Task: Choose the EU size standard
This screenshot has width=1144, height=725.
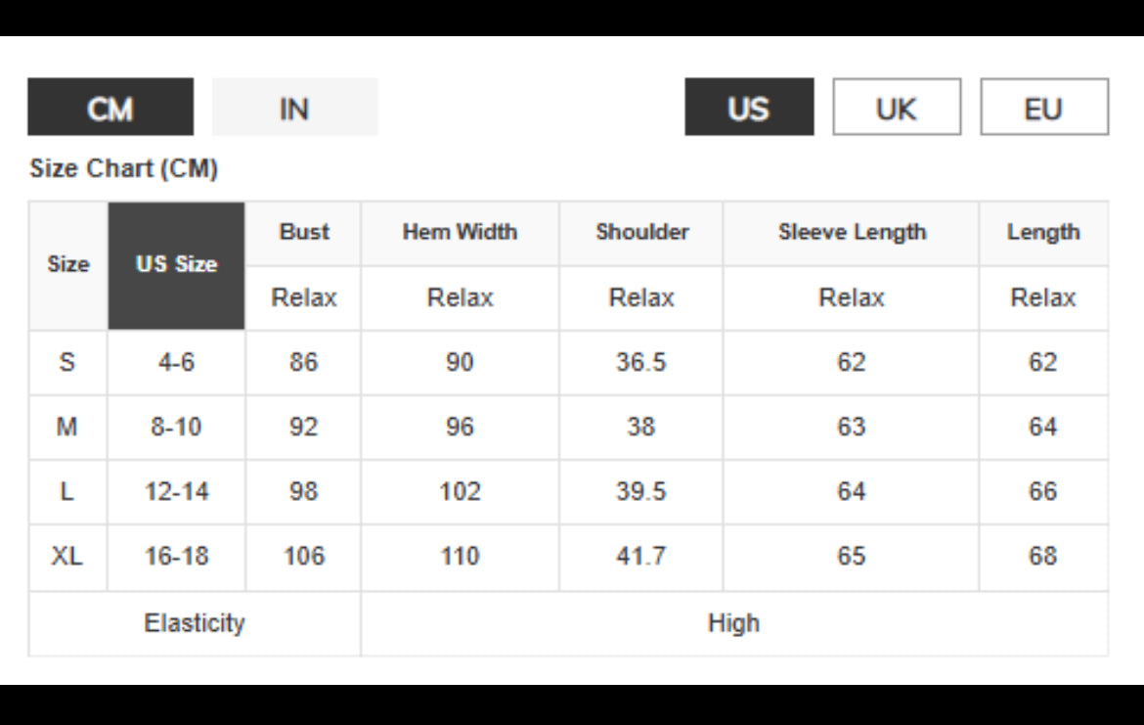Action: pyautogui.click(x=1043, y=108)
